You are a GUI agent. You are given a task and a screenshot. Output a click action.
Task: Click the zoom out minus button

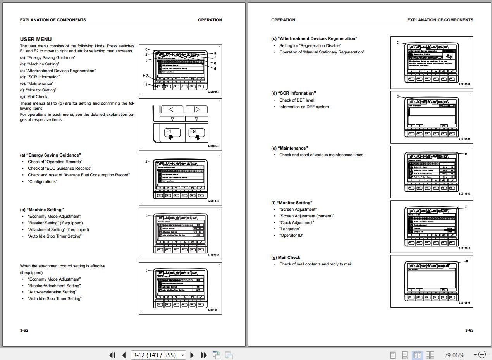tap(482, 355)
